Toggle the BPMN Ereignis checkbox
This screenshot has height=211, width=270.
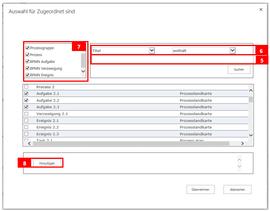[x=27, y=75]
